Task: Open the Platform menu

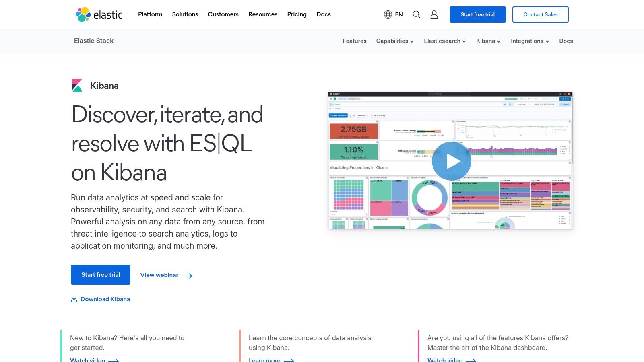Action: point(150,14)
